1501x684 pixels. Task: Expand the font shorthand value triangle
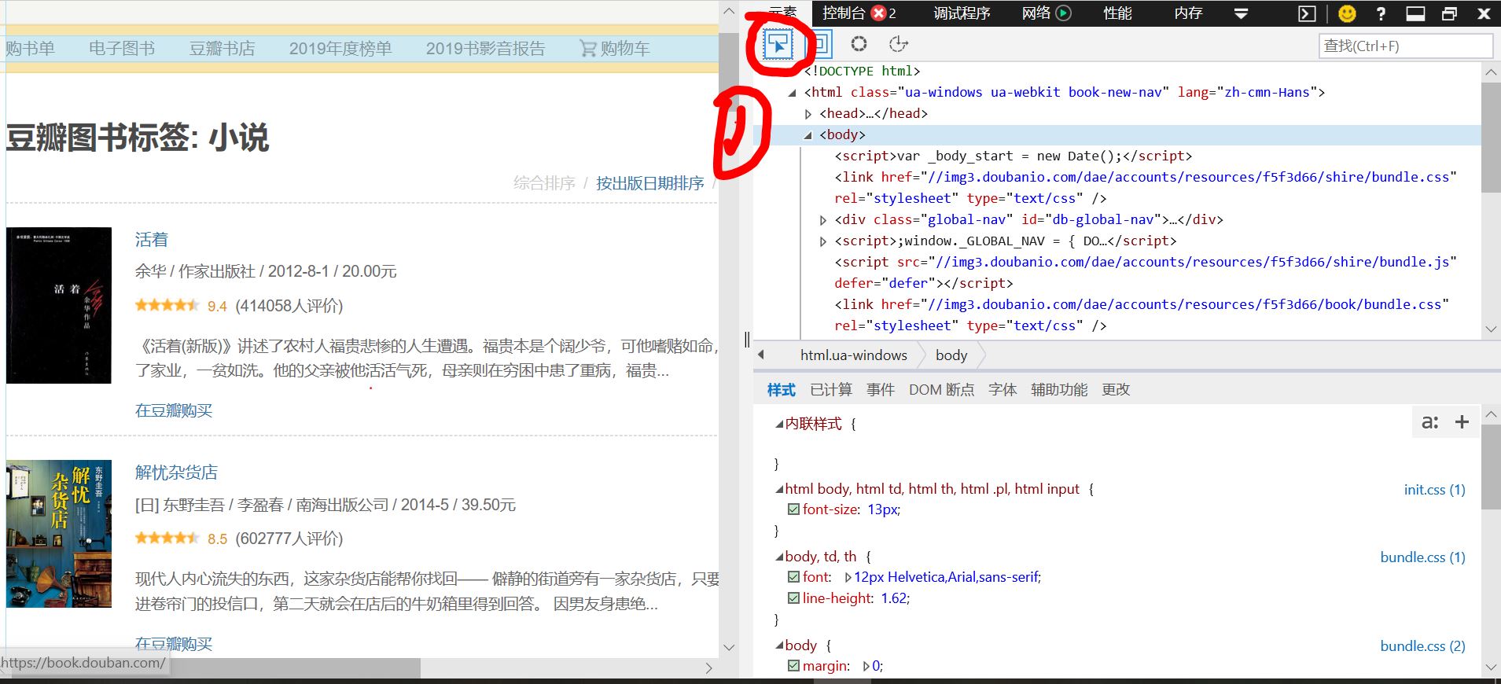pyautogui.click(x=848, y=577)
